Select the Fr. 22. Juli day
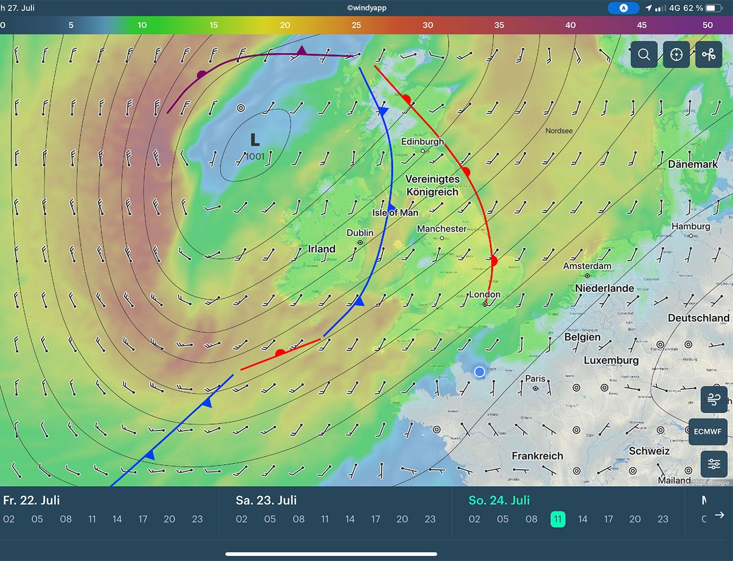 (31, 500)
